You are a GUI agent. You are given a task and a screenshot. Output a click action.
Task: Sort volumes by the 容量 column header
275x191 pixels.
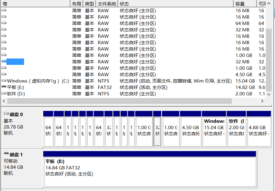tap(245, 4)
